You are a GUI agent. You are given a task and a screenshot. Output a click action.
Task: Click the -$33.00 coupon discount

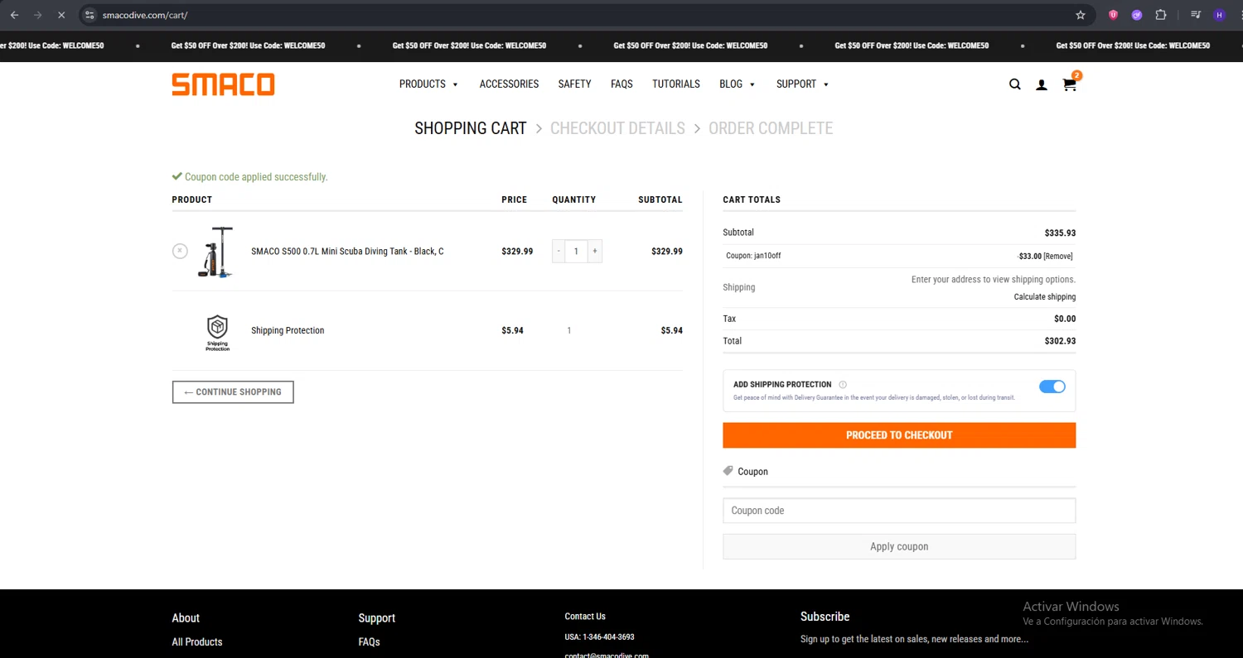(1029, 257)
